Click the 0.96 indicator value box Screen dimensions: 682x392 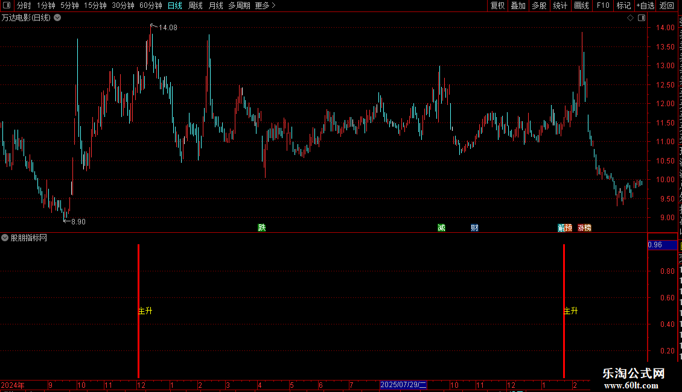662,245
